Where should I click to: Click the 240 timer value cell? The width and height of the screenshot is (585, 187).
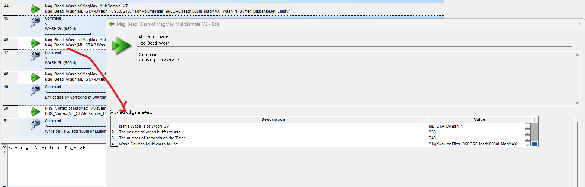click(x=476, y=138)
